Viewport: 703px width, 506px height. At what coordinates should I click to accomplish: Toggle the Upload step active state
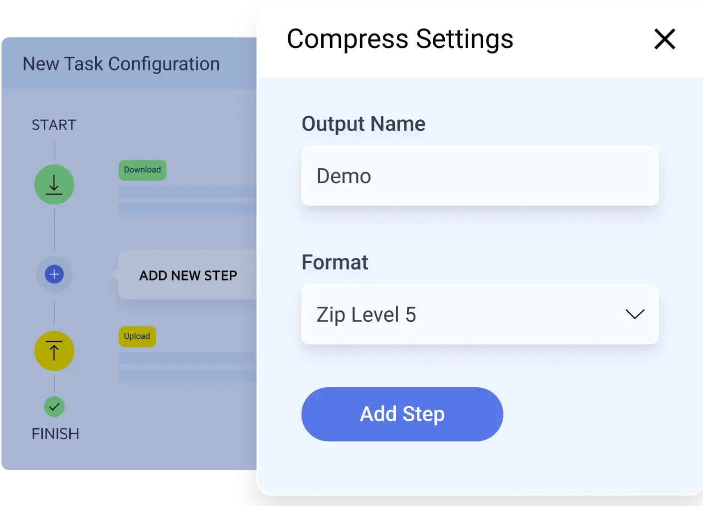coord(54,351)
